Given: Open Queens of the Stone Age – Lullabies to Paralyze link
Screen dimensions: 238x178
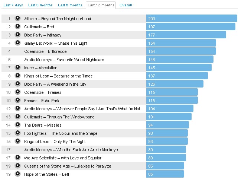Looking at the screenshot, I should tap(68, 166).
